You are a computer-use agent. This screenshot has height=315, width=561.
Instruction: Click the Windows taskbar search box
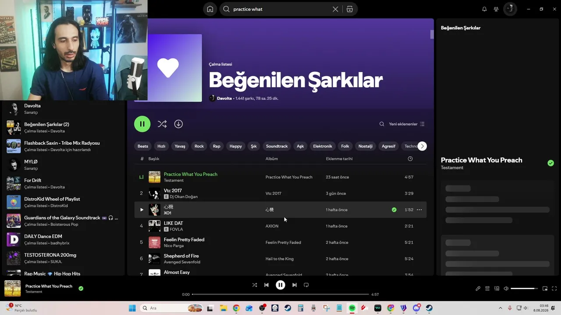(x=171, y=308)
